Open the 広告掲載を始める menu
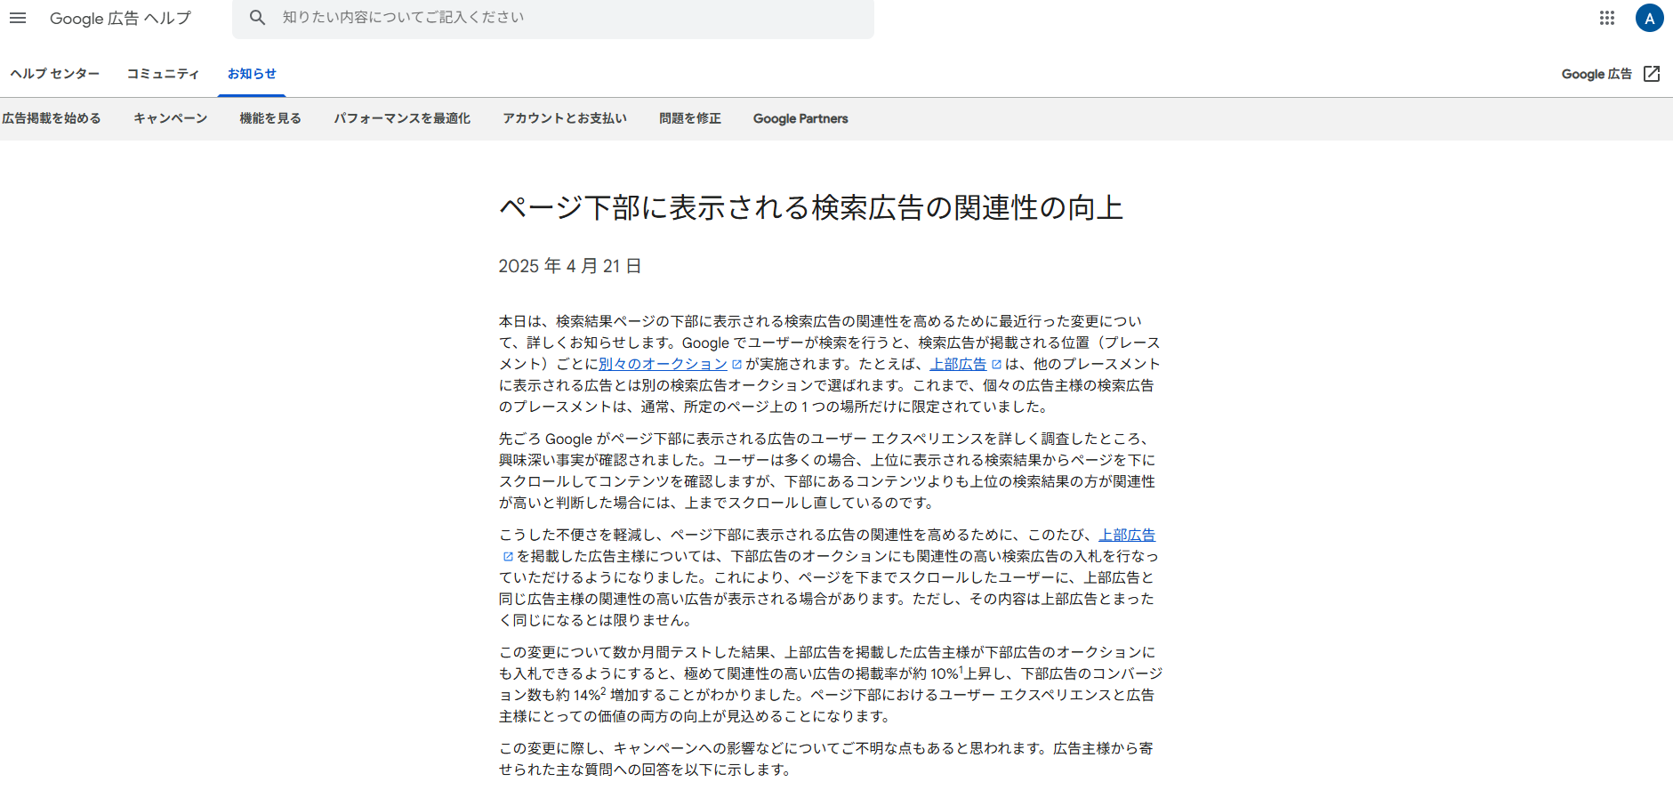 [x=52, y=118]
